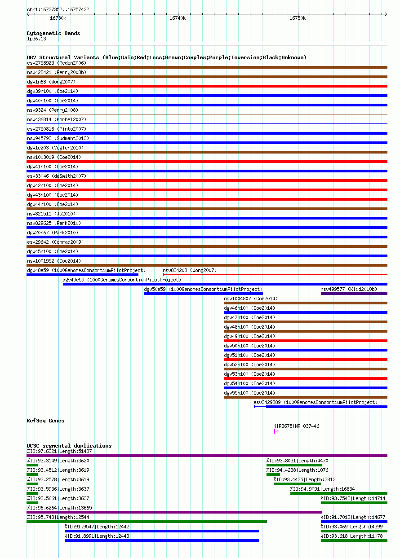Select variant dgv50e59 label

pyautogui.click(x=204, y=289)
